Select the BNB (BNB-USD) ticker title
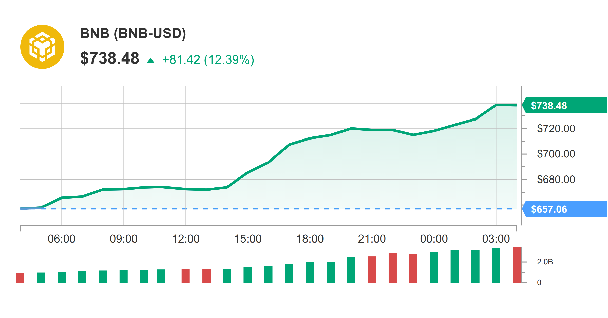This screenshot has height=318, width=608. tap(133, 33)
